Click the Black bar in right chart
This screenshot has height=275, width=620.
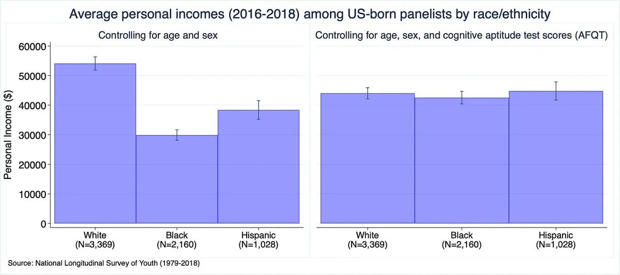coord(461,160)
